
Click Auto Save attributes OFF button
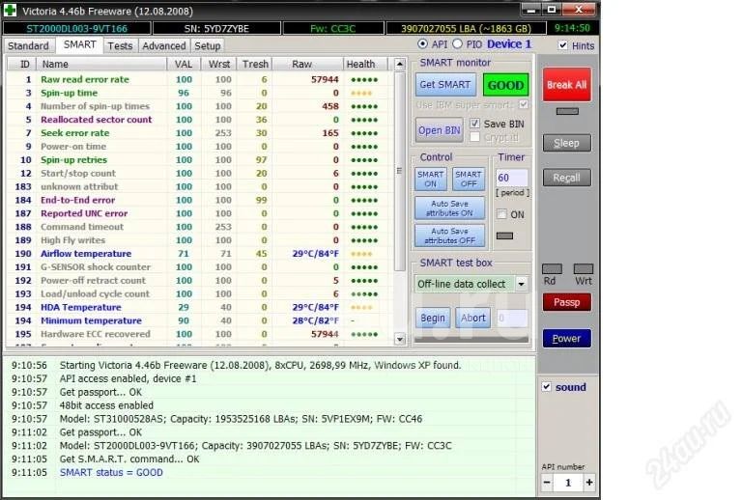(449, 236)
